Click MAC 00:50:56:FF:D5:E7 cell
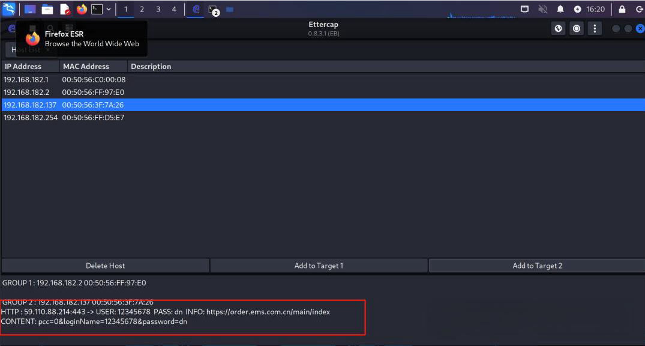Image resolution: width=645 pixels, height=346 pixels. [x=93, y=118]
